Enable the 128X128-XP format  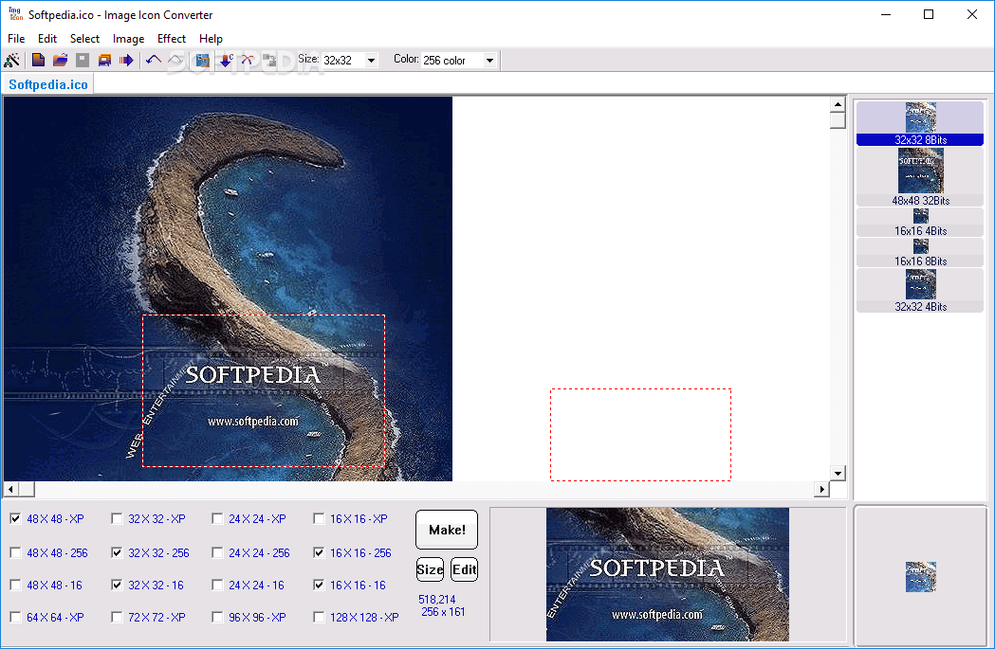[320, 617]
